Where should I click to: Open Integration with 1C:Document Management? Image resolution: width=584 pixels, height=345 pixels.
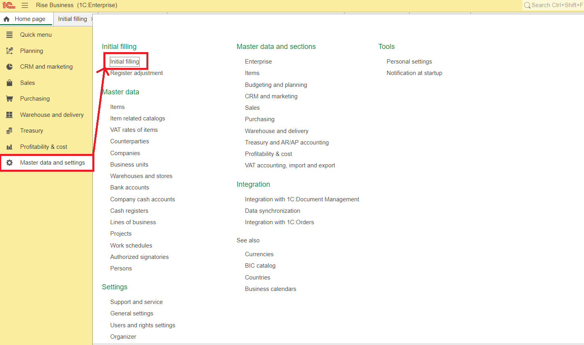coord(302,199)
